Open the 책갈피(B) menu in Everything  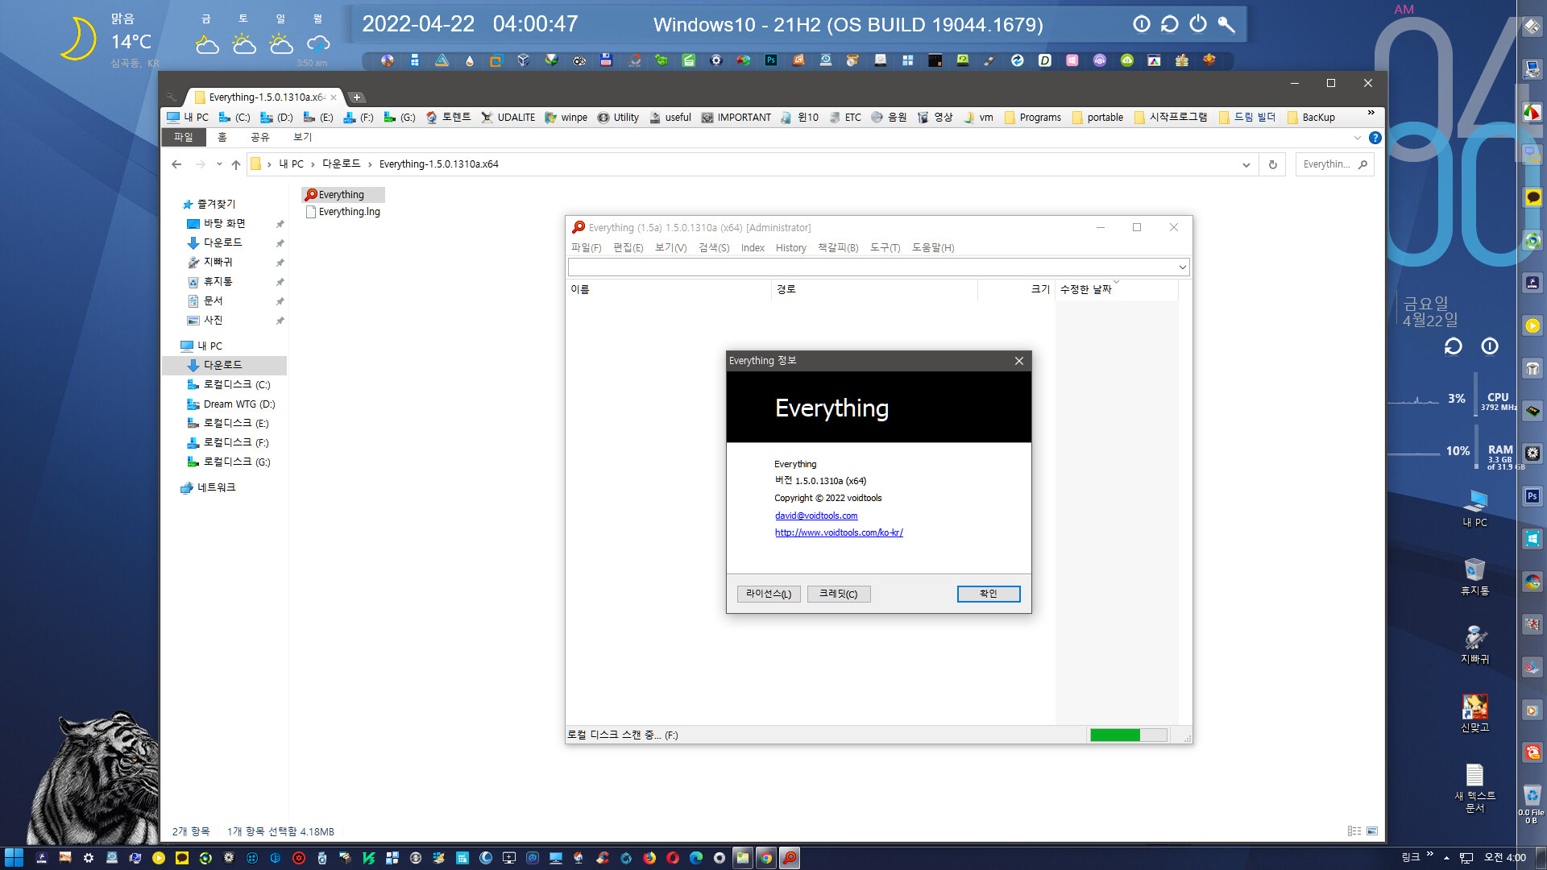click(x=838, y=248)
